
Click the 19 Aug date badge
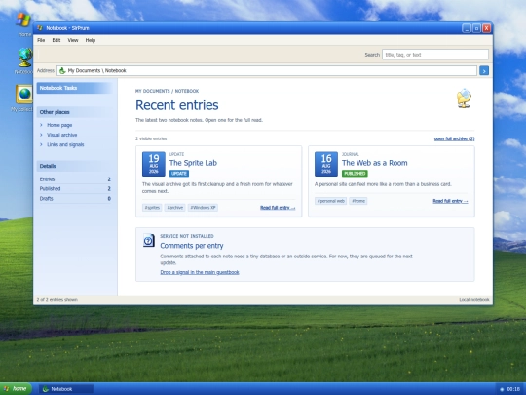[154, 164]
